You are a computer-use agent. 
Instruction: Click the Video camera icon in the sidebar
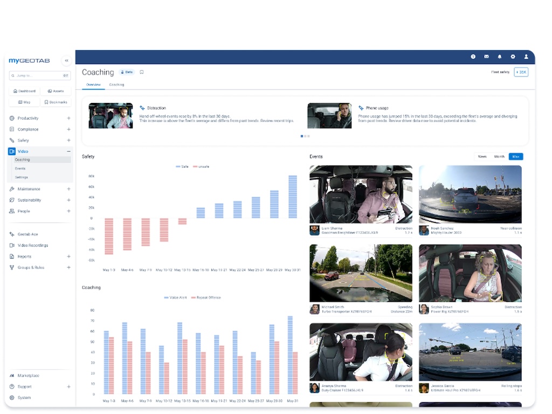(12, 151)
